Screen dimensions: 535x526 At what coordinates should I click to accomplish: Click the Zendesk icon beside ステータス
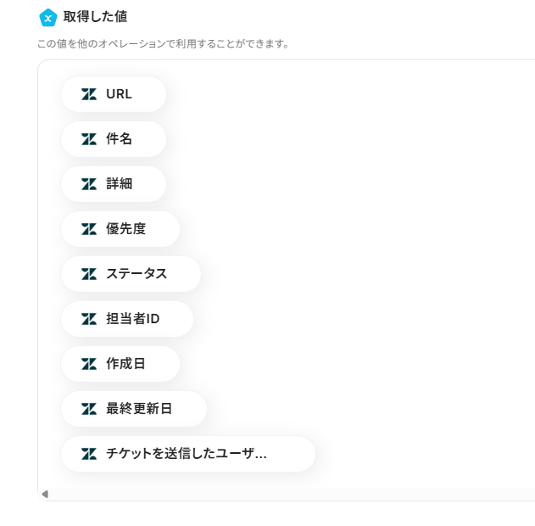pos(89,274)
